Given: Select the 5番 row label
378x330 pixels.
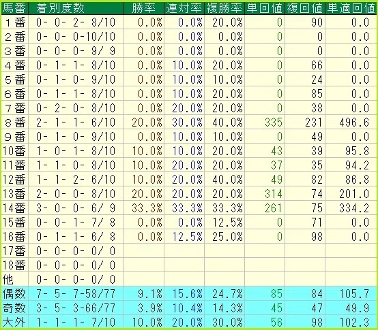Looking at the screenshot, I should coord(15,80).
